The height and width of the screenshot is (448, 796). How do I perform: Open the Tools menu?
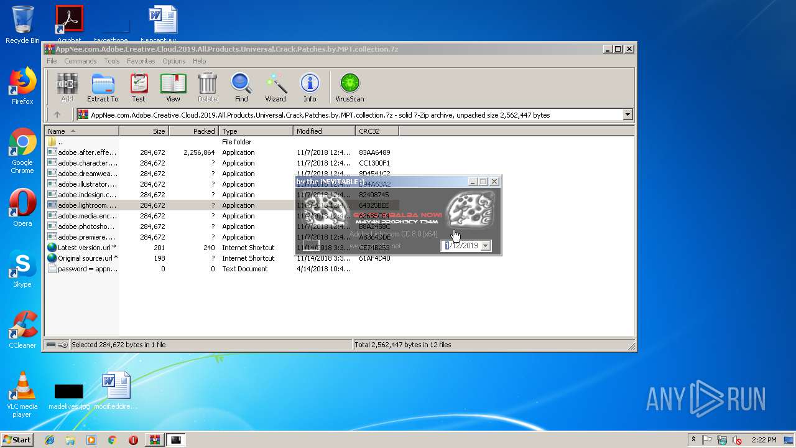112,61
